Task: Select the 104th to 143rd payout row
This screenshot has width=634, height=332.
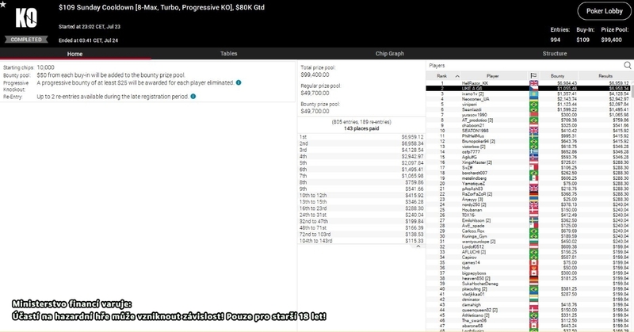Action: [361, 241]
